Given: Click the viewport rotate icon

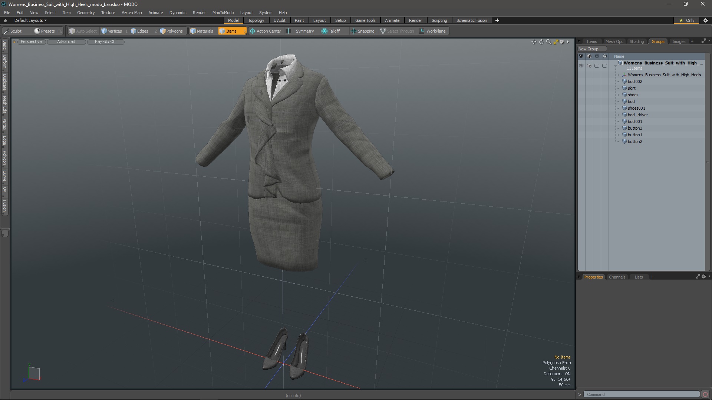Looking at the screenshot, I should coord(541,42).
